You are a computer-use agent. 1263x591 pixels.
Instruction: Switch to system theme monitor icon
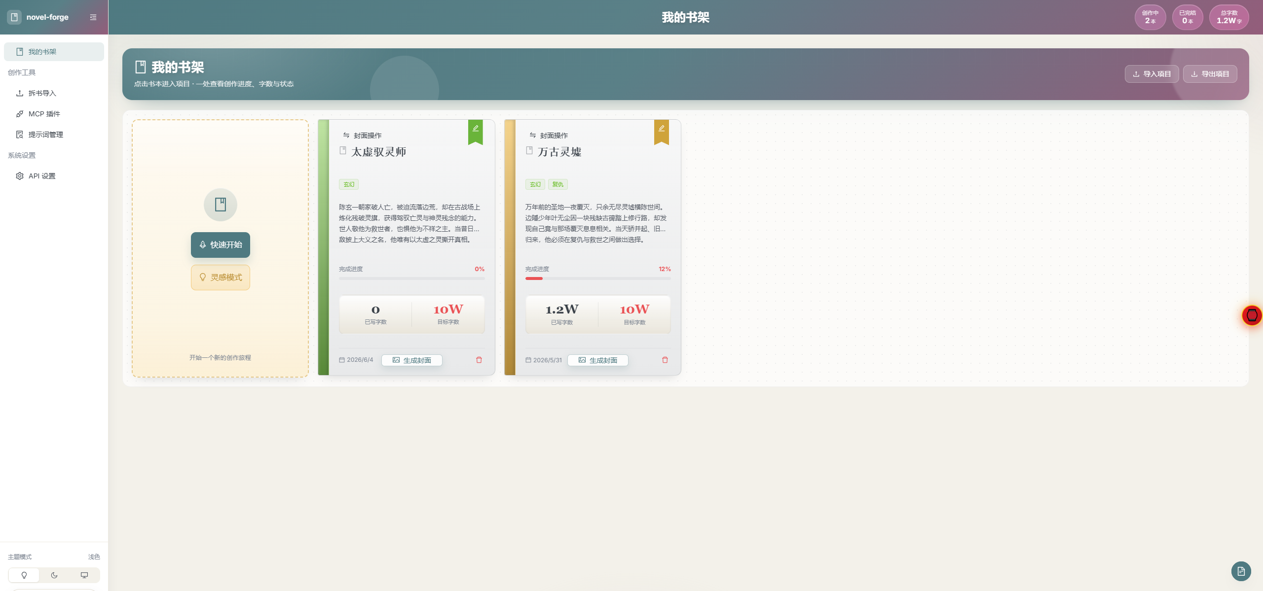click(x=84, y=575)
